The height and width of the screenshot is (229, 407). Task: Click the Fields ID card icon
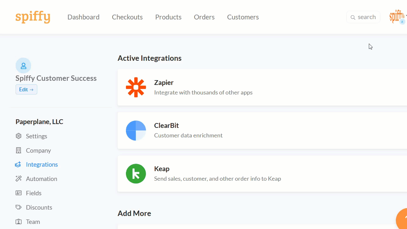coord(18,193)
